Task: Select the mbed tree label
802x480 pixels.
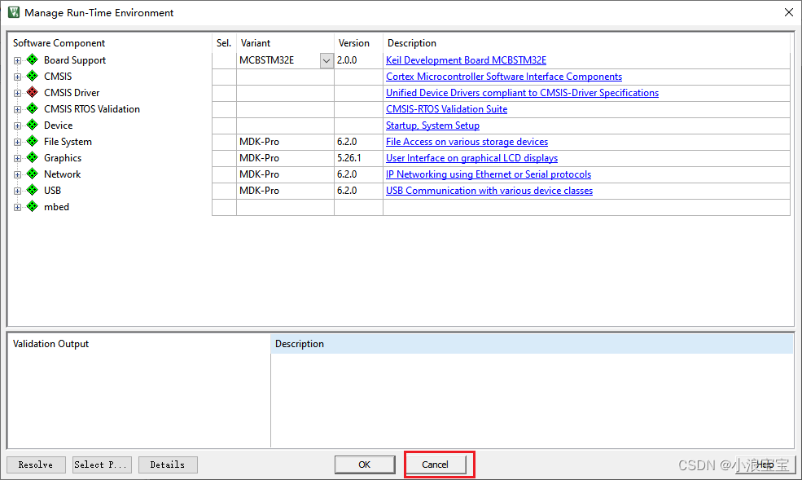Action: pos(56,207)
